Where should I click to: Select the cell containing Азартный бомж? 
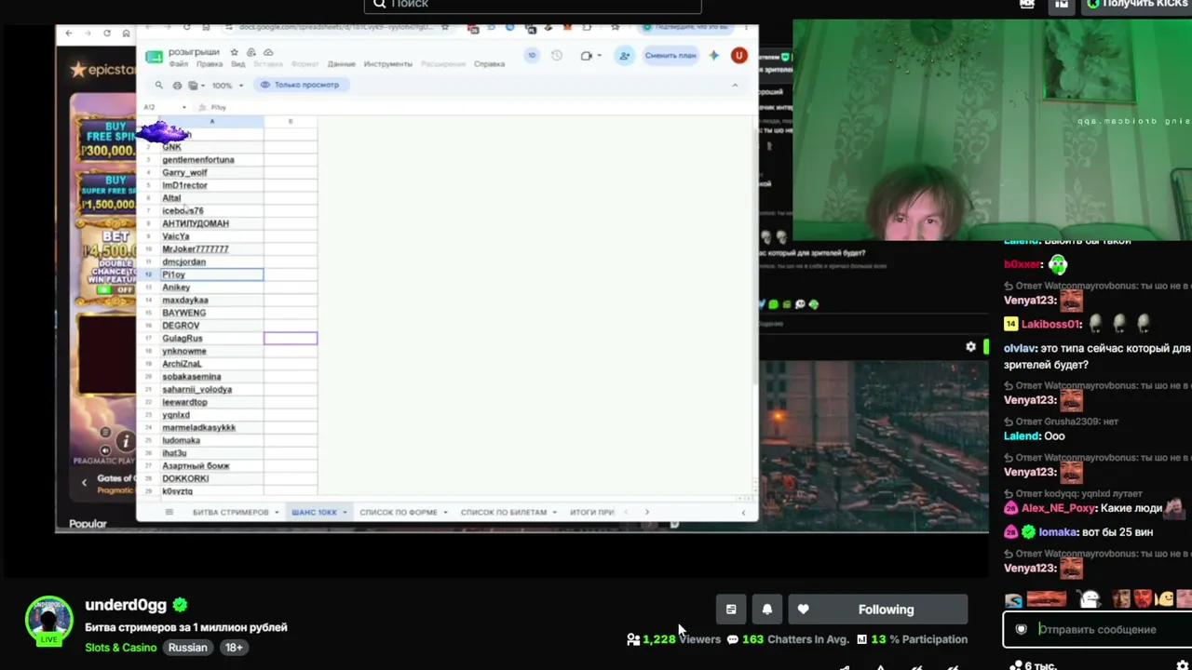click(211, 466)
